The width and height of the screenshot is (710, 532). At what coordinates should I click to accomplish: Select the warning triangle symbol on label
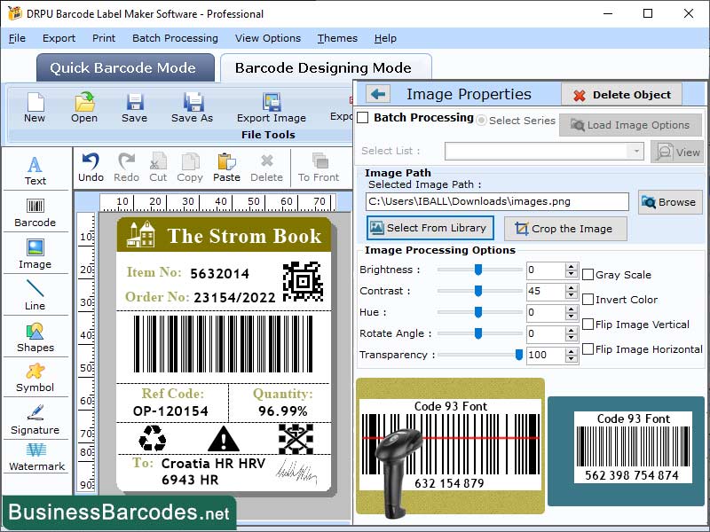[x=224, y=438]
